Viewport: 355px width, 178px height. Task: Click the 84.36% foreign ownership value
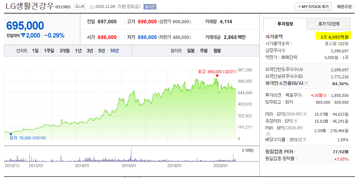pos(340,83)
